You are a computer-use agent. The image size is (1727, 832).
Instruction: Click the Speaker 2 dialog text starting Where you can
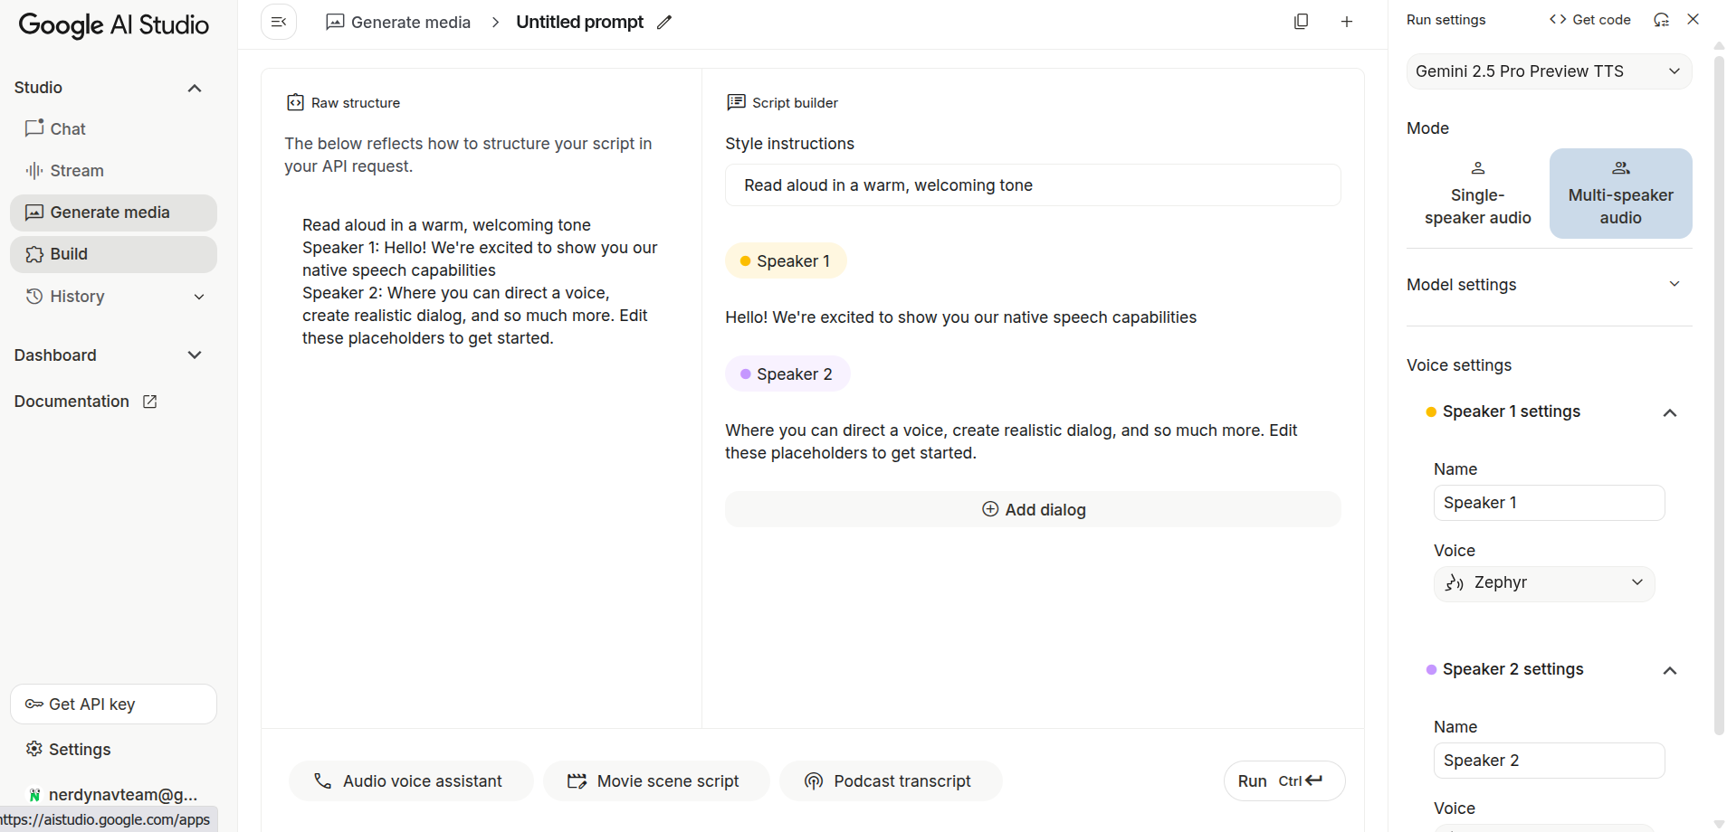(1011, 441)
